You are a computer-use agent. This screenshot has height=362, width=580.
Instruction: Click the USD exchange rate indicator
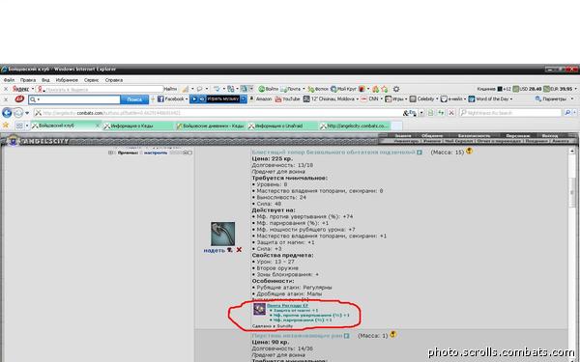[x=527, y=89]
